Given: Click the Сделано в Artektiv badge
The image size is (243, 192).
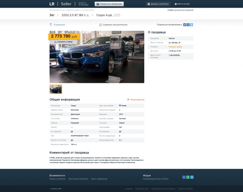Looking at the screenshot, I should 186,189.
